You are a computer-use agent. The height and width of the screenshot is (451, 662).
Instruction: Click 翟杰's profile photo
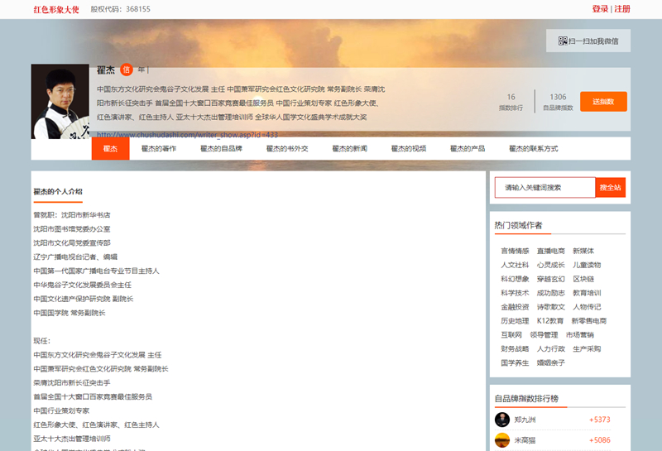(60, 102)
